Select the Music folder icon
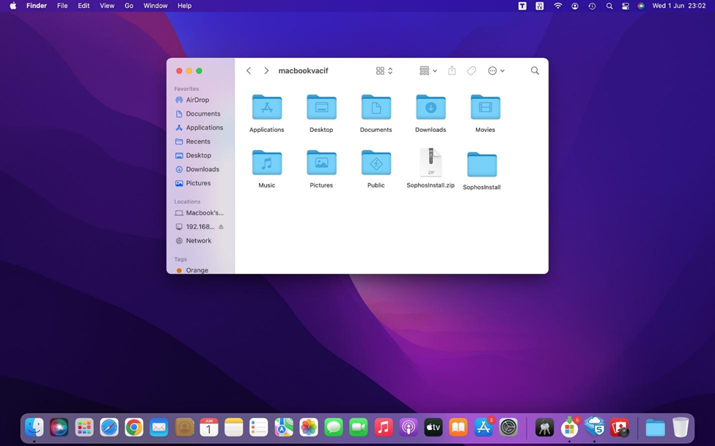This screenshot has height=446, width=715. [267, 163]
